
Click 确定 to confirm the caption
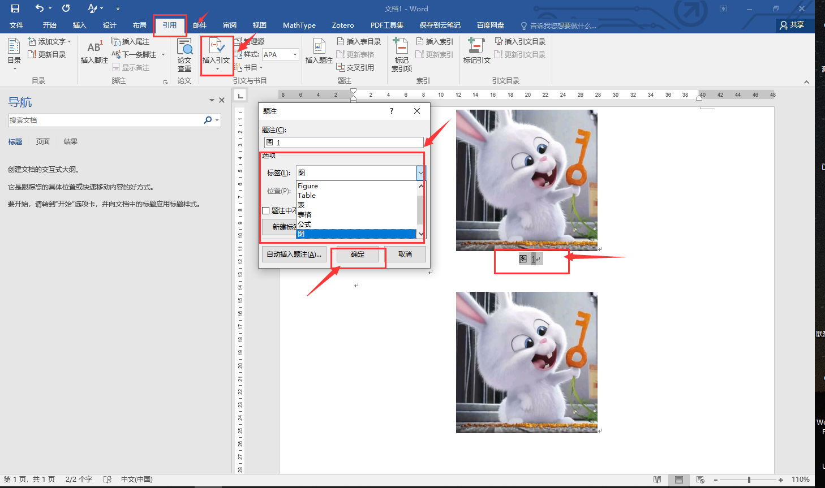click(358, 254)
